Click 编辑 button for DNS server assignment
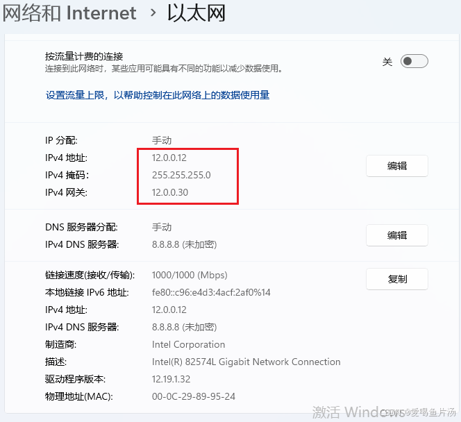 point(397,235)
